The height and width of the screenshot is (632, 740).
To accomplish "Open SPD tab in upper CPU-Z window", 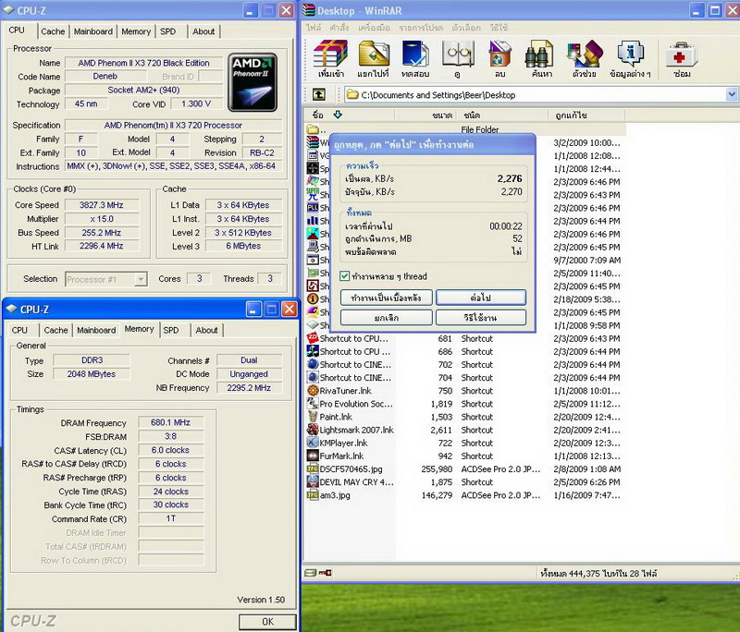I will coord(168,31).
